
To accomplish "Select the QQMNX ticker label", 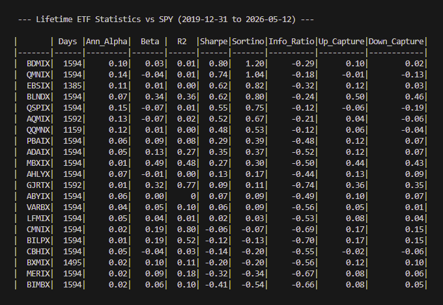I will (x=38, y=130).
